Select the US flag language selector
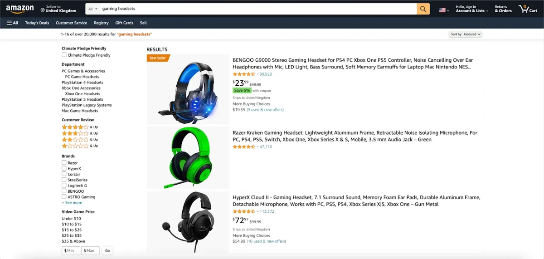This screenshot has height=259, width=544. [444, 10]
